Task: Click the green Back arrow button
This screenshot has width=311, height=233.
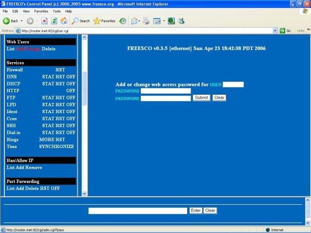Action: pos(6,21)
